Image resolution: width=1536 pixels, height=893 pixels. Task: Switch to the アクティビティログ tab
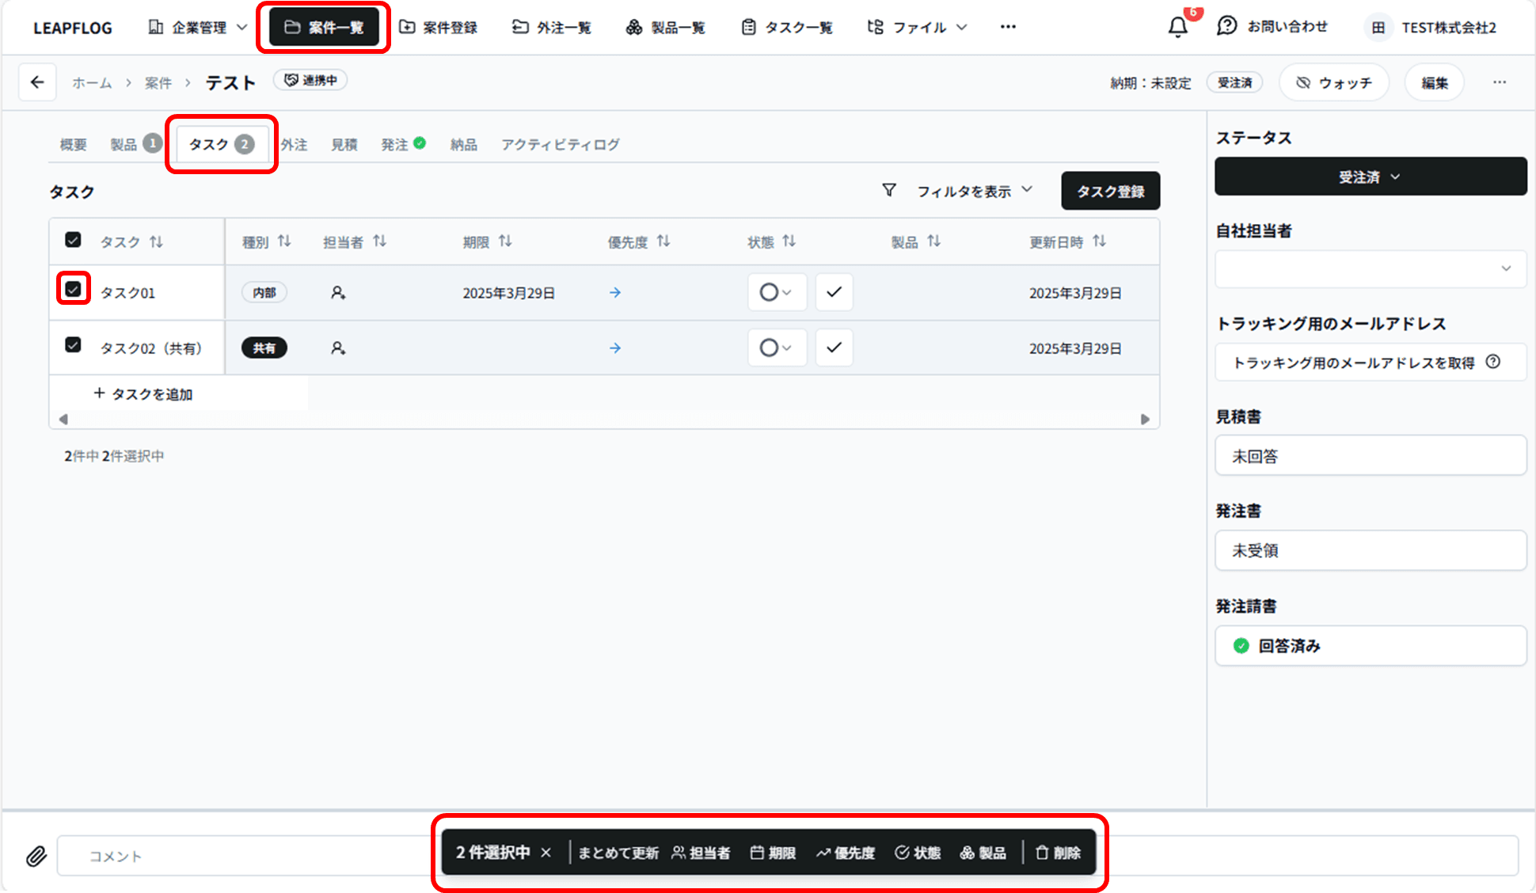[560, 145]
